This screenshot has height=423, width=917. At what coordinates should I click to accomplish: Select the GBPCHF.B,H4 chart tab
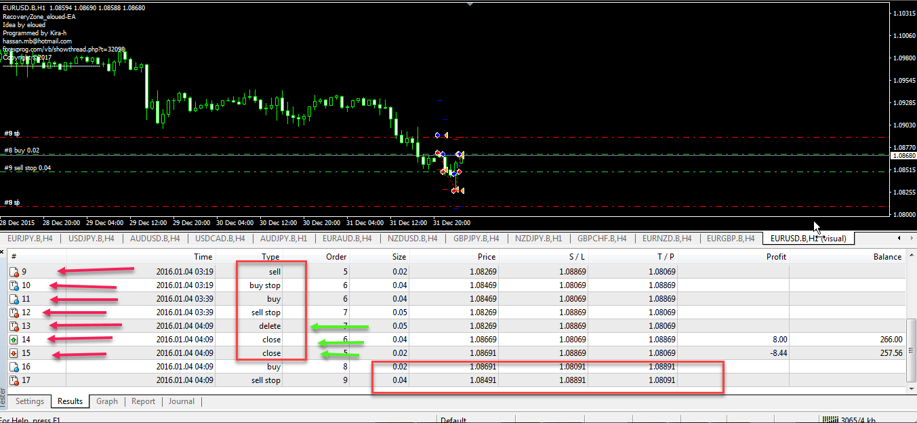tap(602, 239)
